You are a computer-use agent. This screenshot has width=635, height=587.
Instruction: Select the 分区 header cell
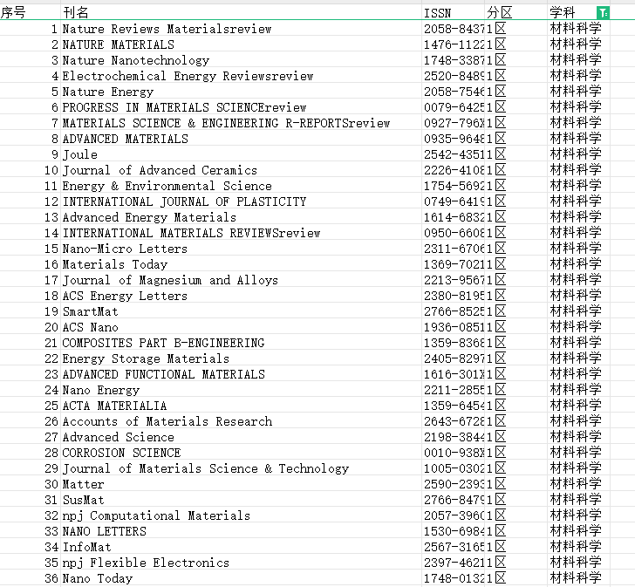pos(516,12)
